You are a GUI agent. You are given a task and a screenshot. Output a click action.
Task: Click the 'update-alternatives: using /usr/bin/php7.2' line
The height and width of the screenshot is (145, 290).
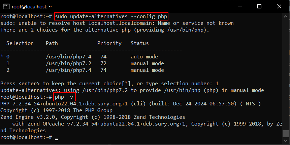132,90
